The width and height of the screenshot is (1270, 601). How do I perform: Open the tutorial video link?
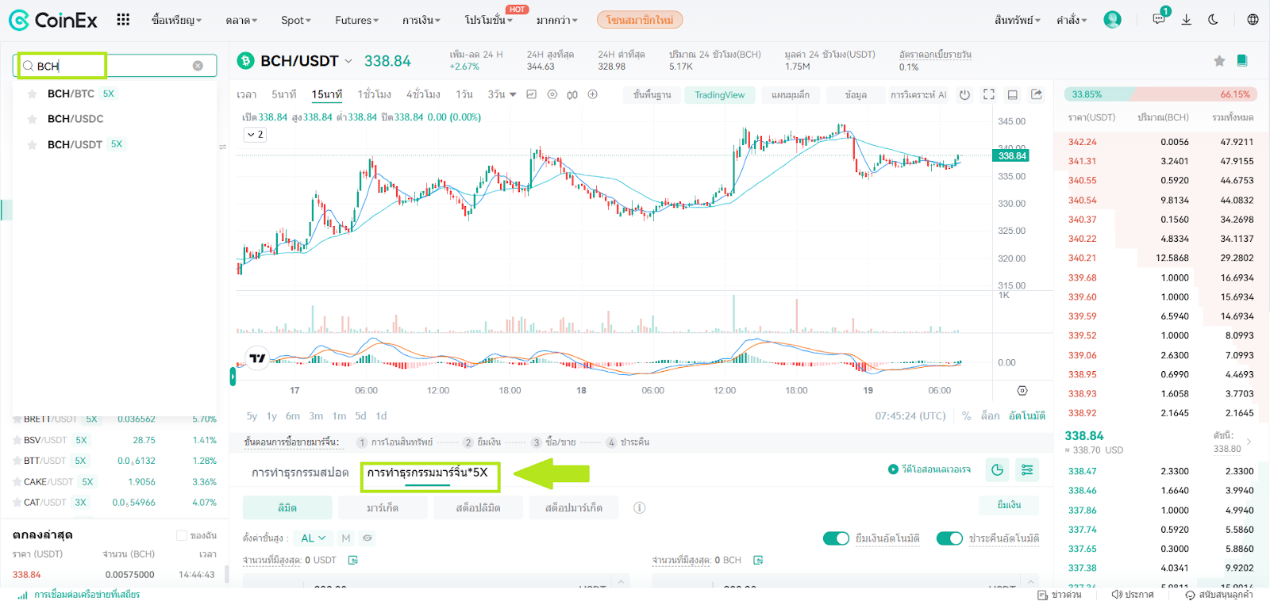929,469
